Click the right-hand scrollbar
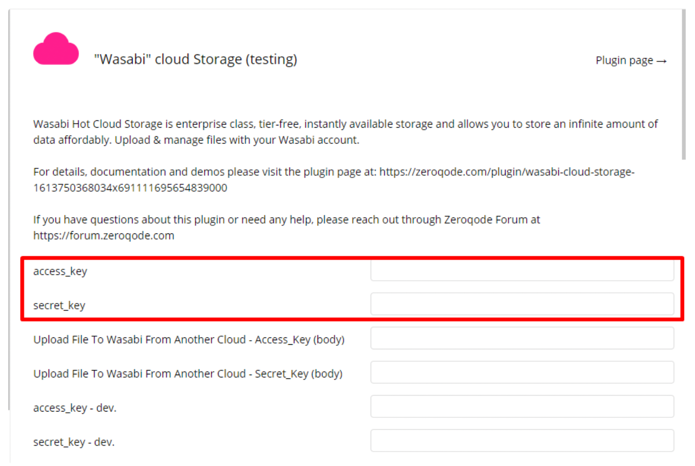This screenshot has width=695, height=466. click(685, 82)
